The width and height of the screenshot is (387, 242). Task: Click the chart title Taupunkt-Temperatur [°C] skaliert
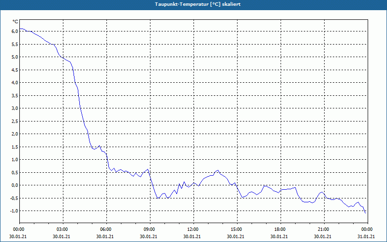pyautogui.click(x=197, y=4)
